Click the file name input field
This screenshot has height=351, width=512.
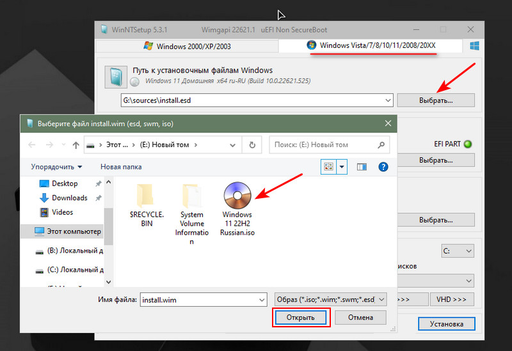[x=199, y=300]
